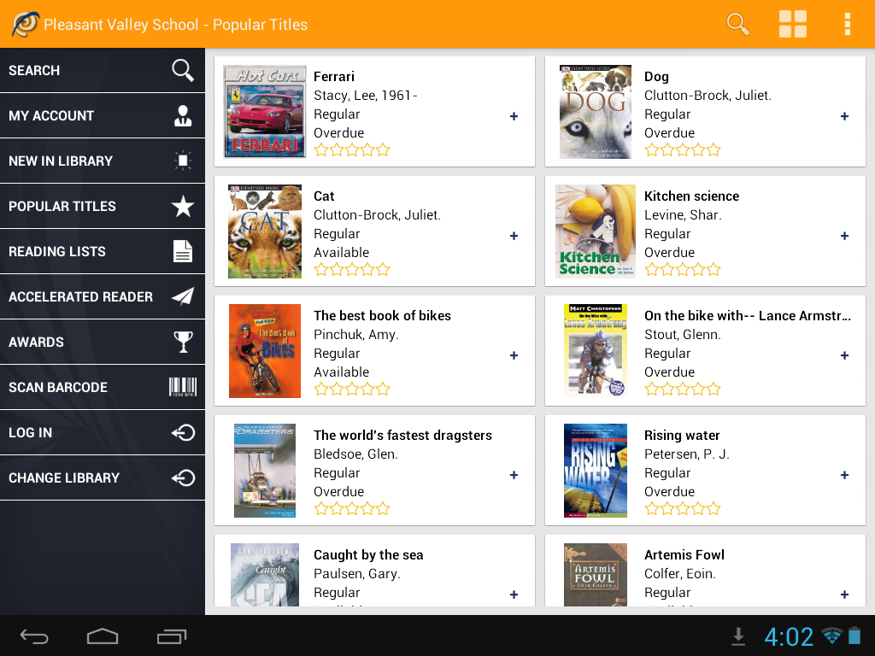Open the title 'The world's fastest dragsters'

tap(403, 435)
